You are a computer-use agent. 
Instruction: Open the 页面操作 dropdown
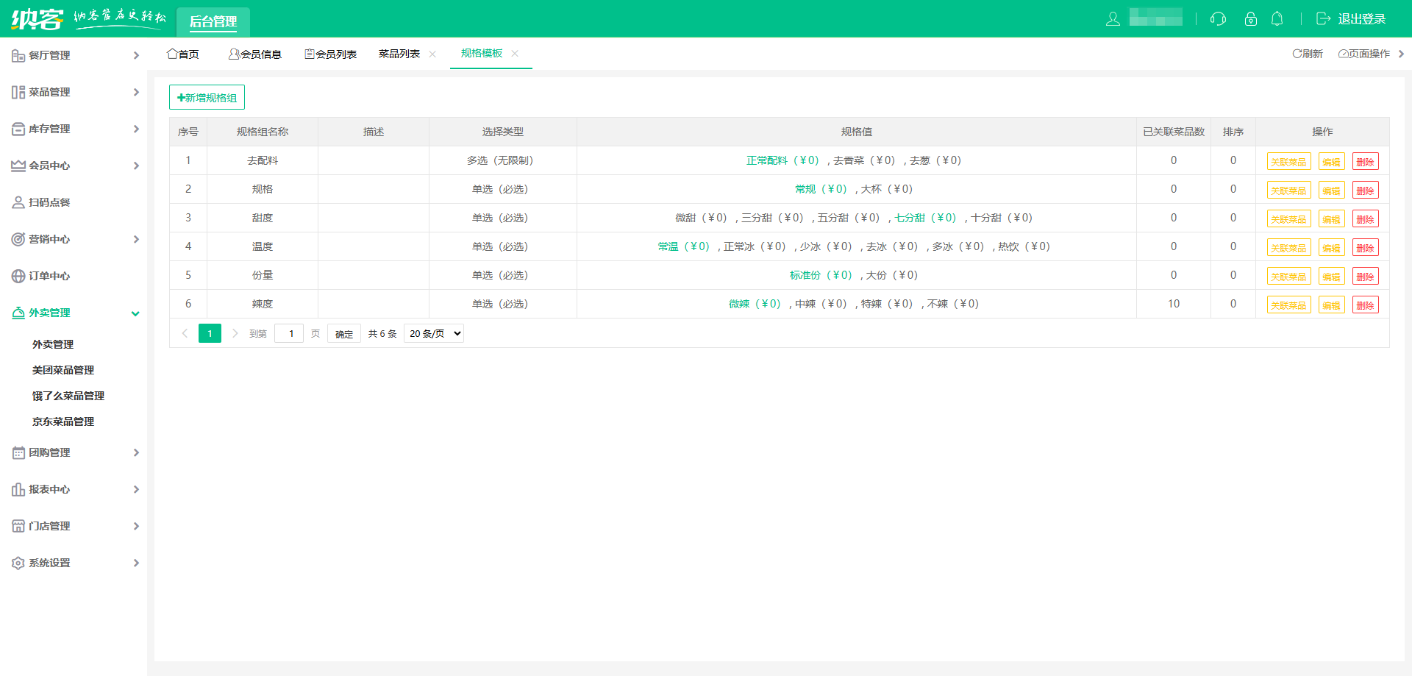tap(1364, 54)
